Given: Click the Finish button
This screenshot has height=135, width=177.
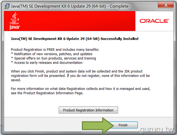Looking at the screenshot, I should (123, 125).
